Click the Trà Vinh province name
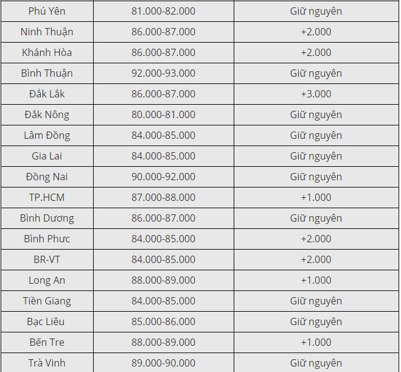This screenshot has width=401, height=372. tap(47, 363)
